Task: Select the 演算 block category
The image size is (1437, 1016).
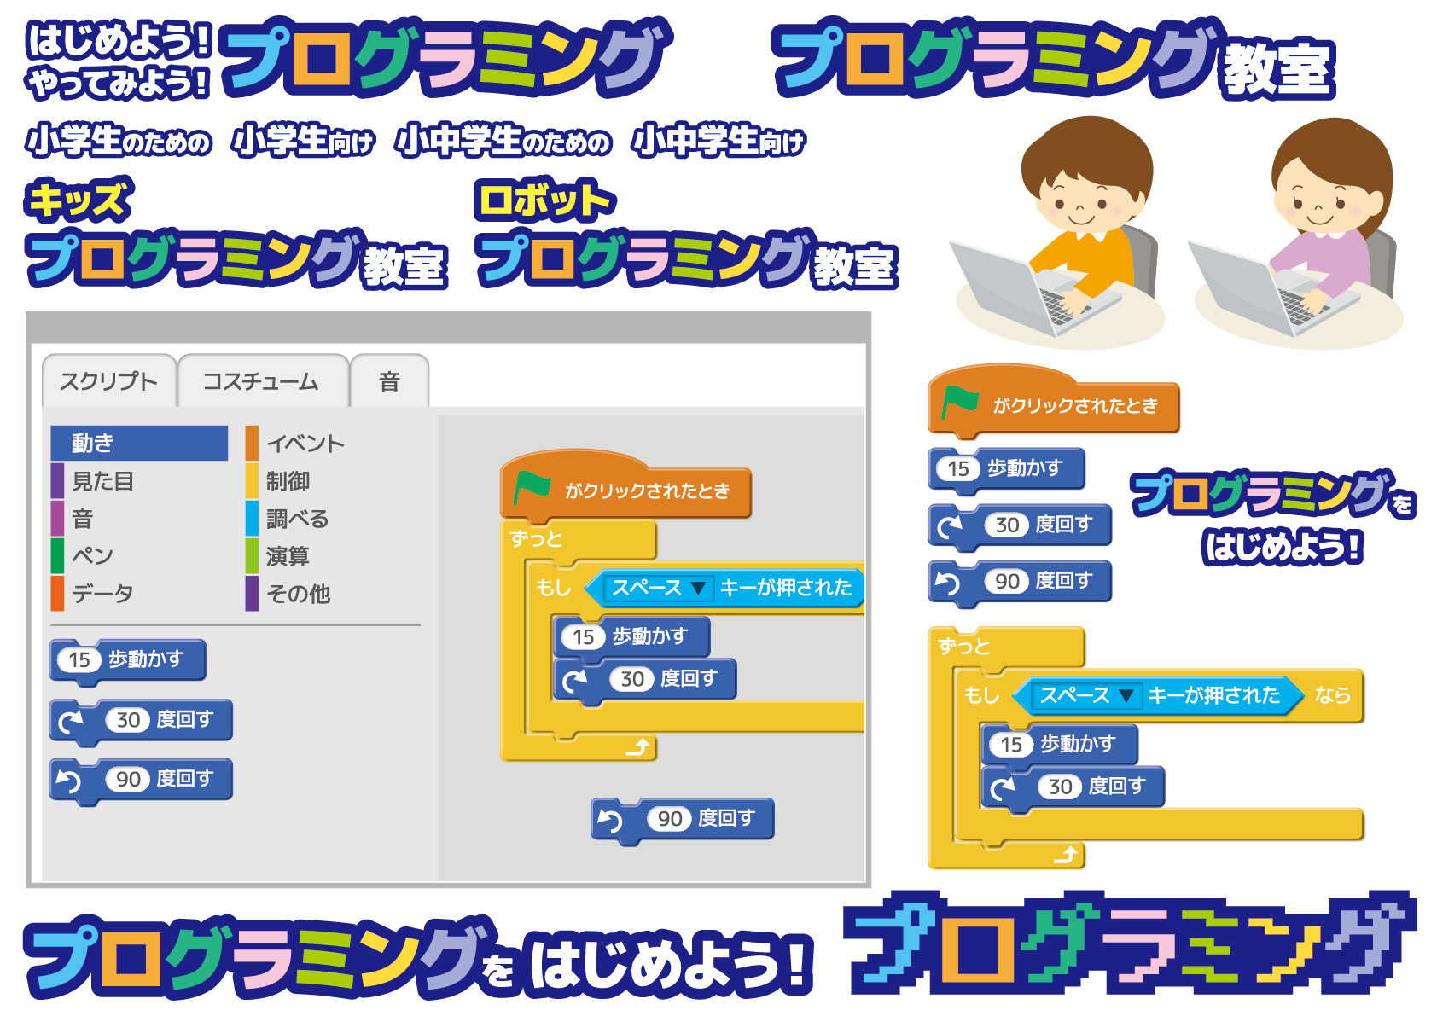Action: [x=278, y=556]
